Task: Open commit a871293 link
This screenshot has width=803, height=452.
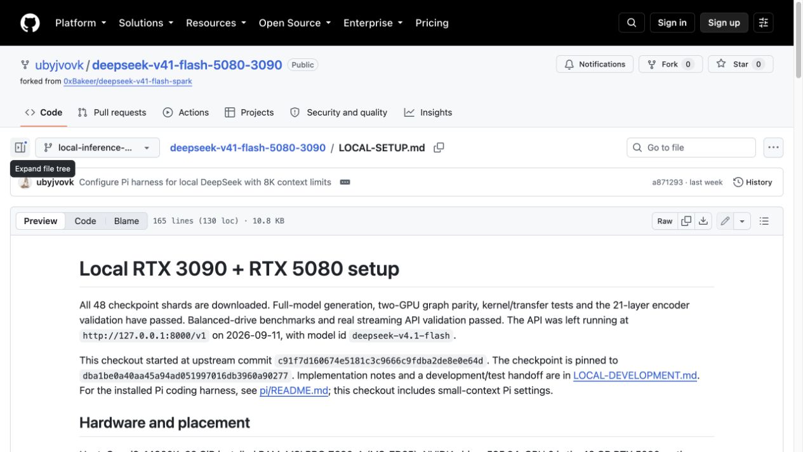Action: coord(667,182)
